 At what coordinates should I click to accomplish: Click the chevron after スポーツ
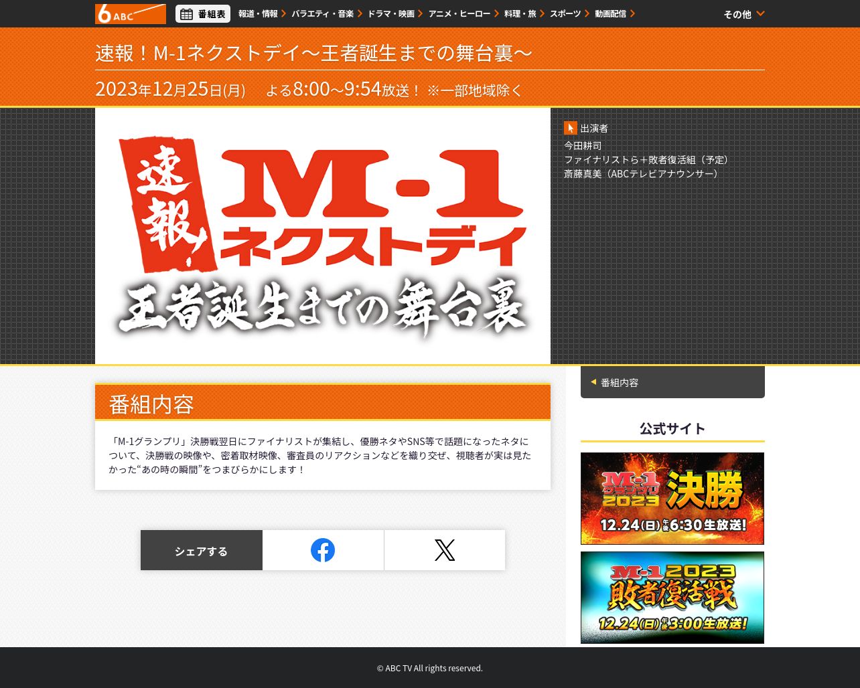point(587,13)
